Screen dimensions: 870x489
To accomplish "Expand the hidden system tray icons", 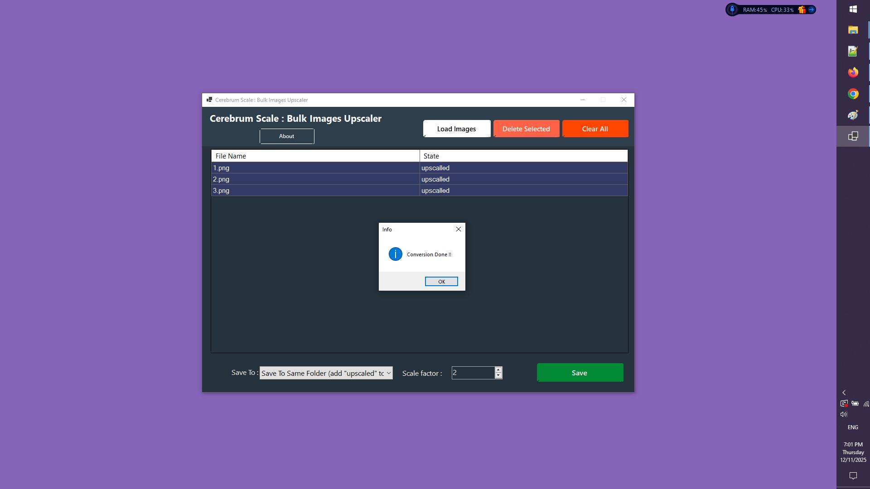I will point(844,392).
